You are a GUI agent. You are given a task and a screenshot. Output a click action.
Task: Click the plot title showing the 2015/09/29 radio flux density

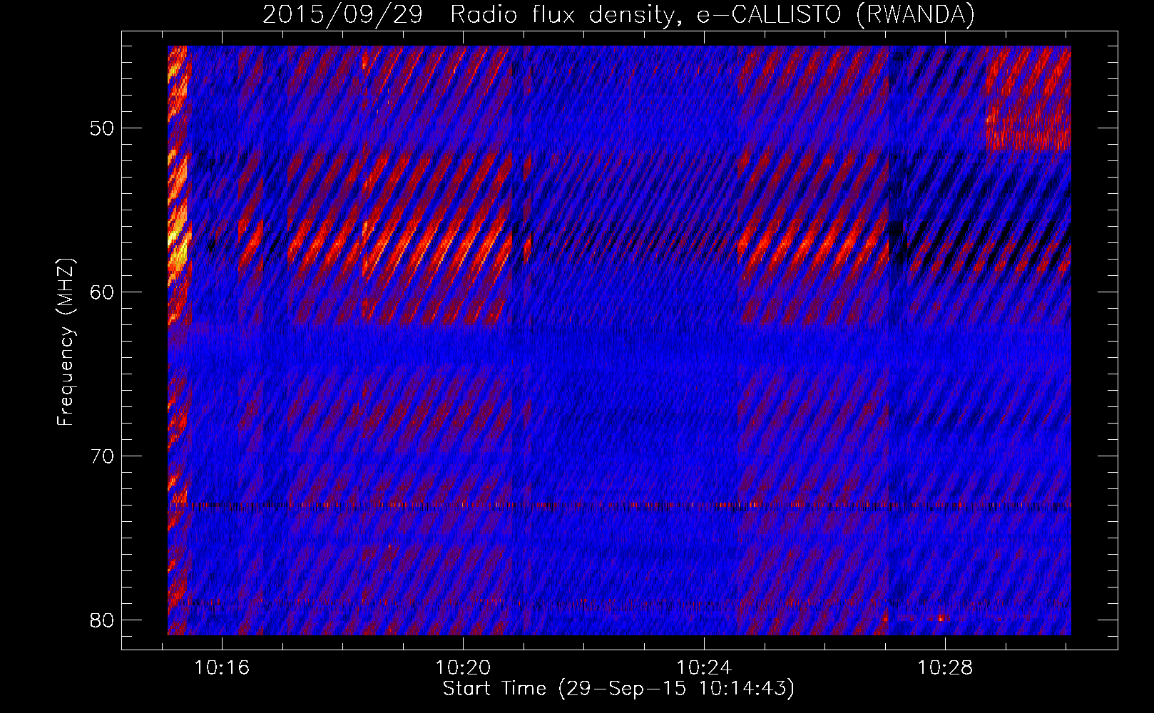[x=618, y=15]
